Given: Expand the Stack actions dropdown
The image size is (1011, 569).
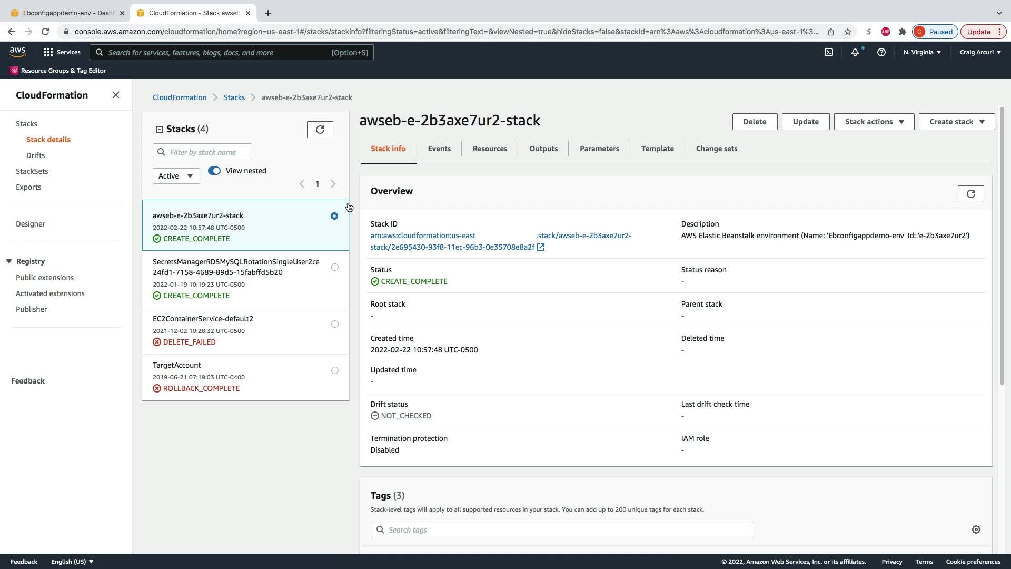Looking at the screenshot, I should [x=874, y=122].
